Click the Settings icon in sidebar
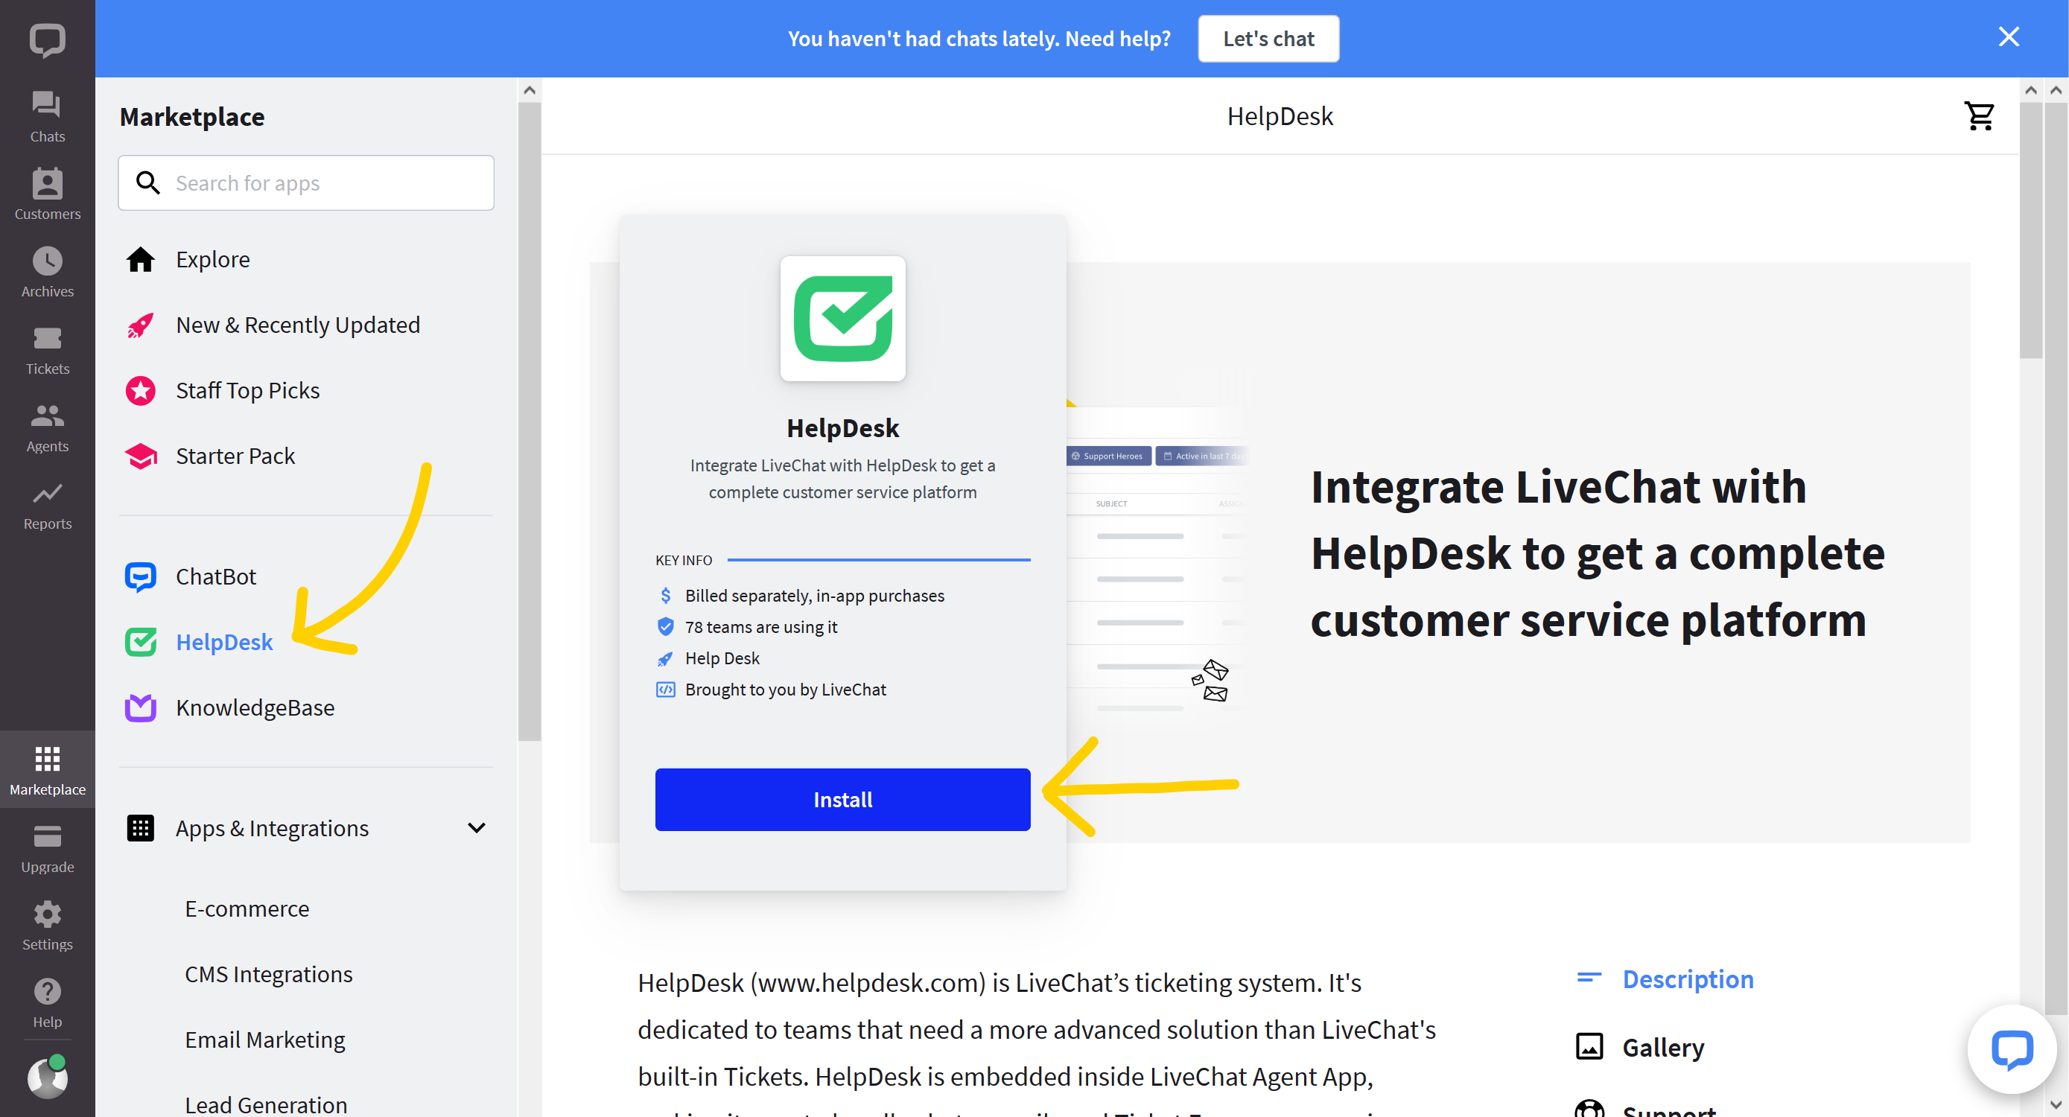The width and height of the screenshot is (2069, 1117). click(x=48, y=914)
